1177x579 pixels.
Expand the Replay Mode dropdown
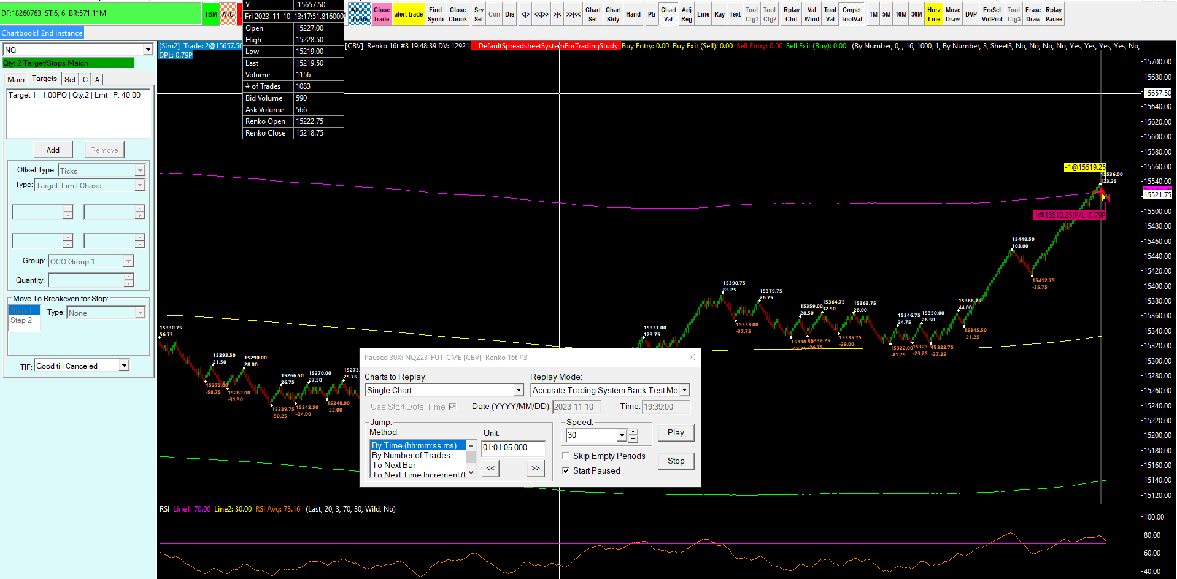pos(684,390)
